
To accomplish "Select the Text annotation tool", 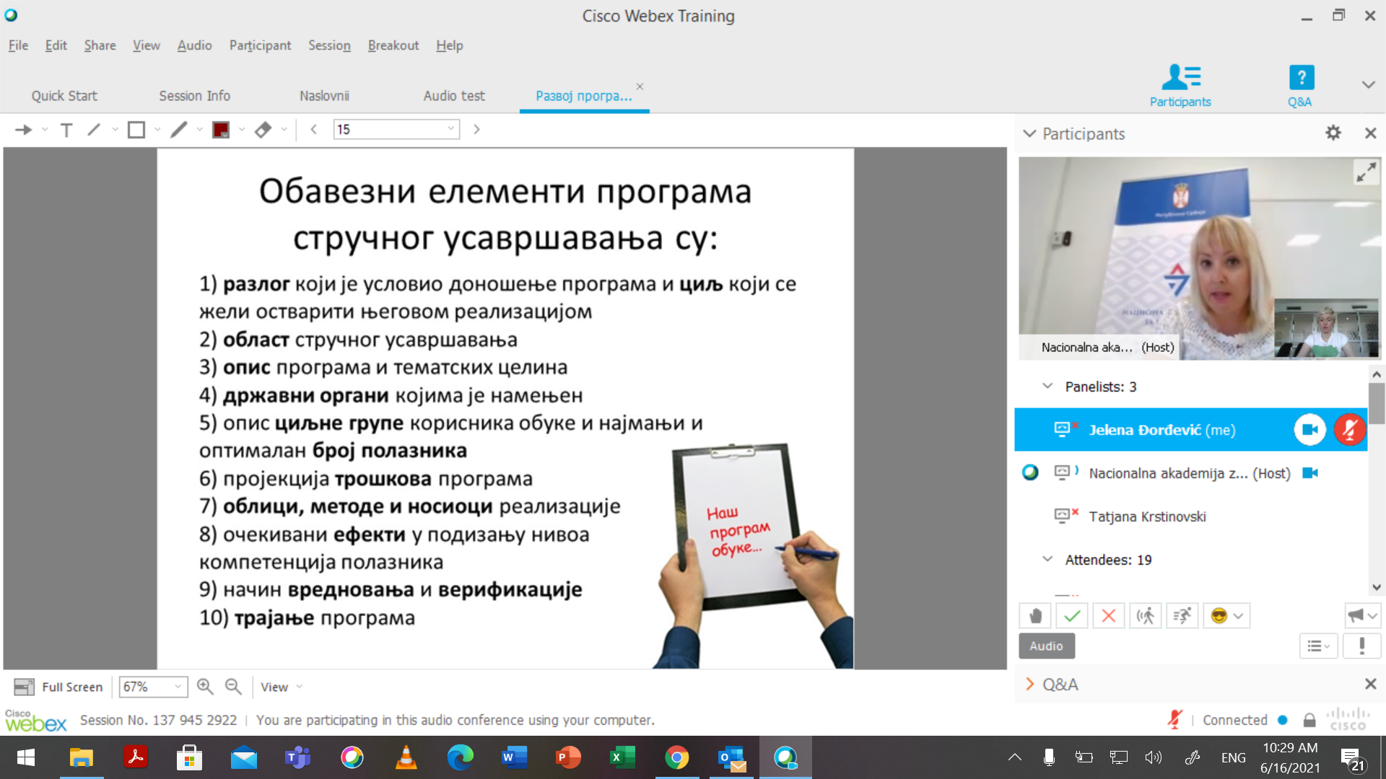I will tap(66, 130).
